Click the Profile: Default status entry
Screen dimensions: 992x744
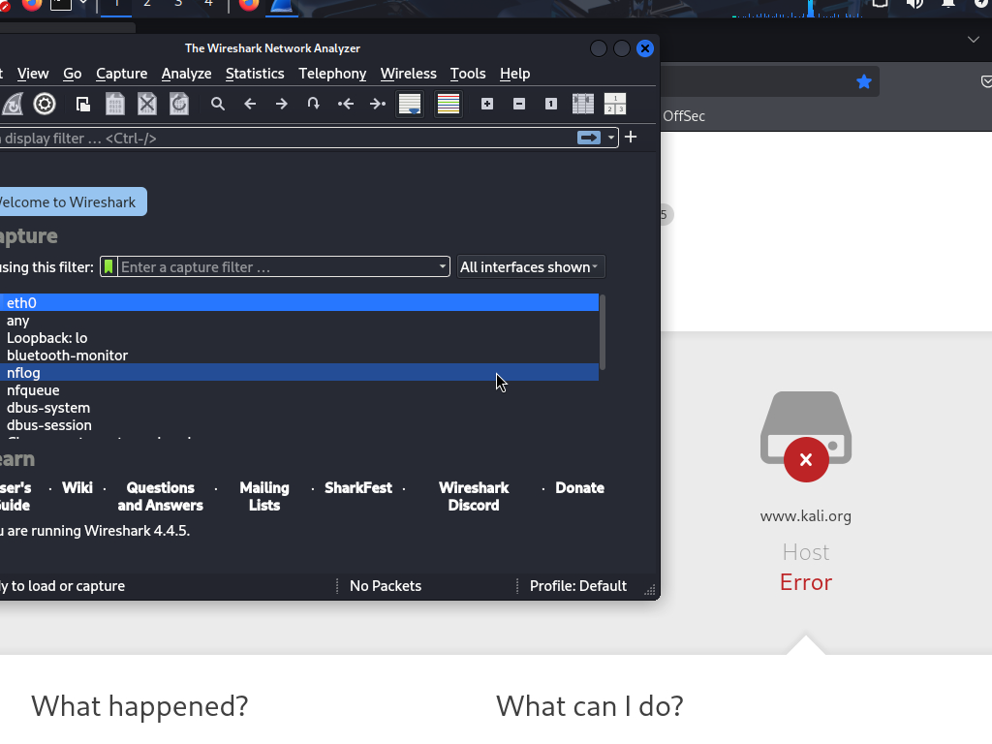tap(578, 586)
